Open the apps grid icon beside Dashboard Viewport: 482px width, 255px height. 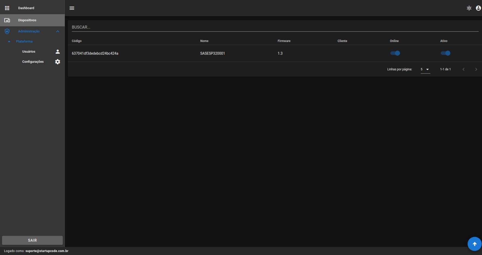click(7, 8)
